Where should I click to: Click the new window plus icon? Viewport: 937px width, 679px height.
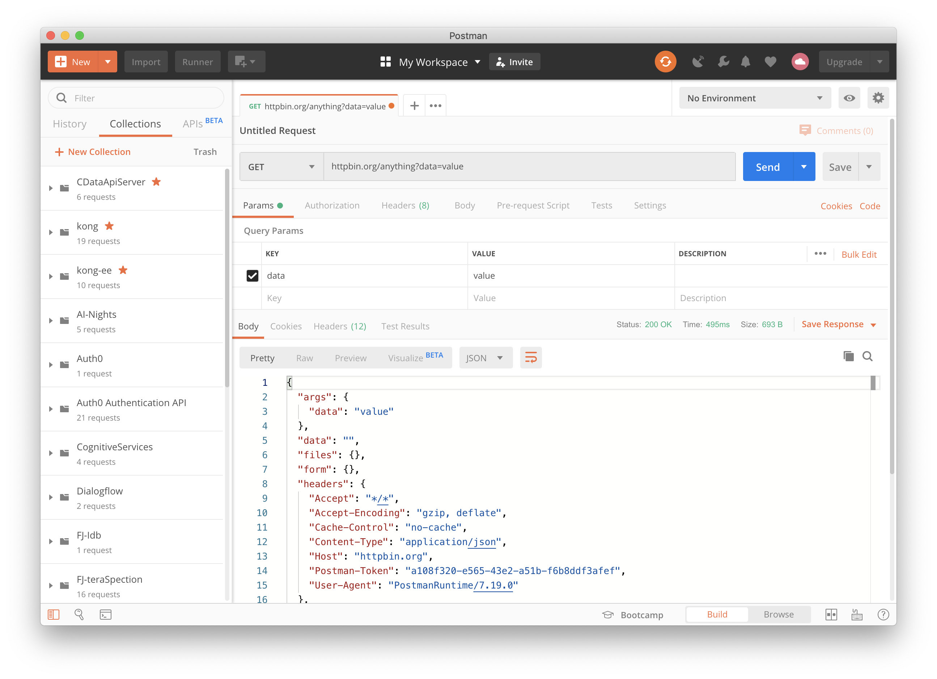tap(246, 62)
